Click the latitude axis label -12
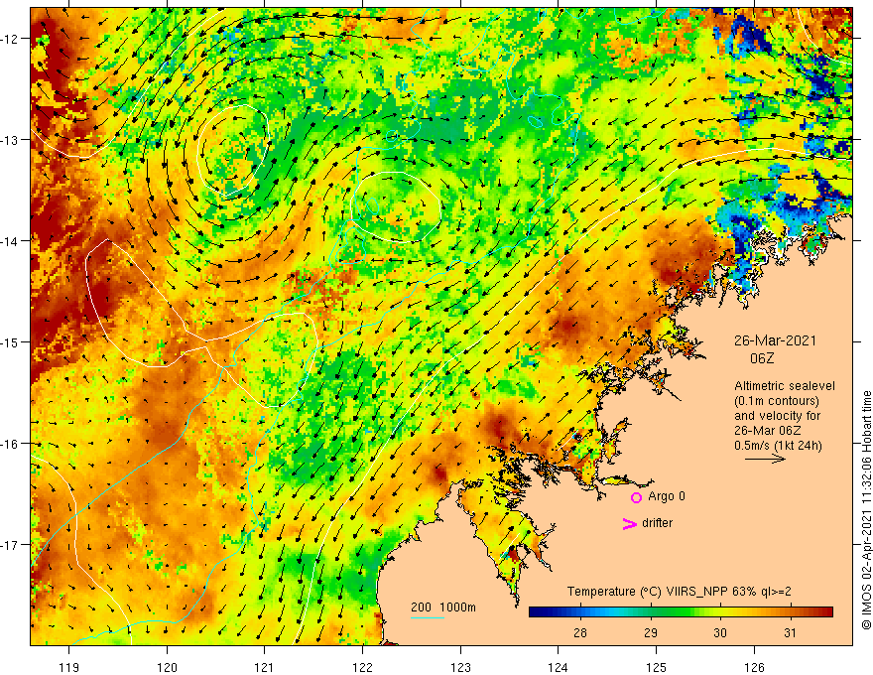 pos(11,39)
